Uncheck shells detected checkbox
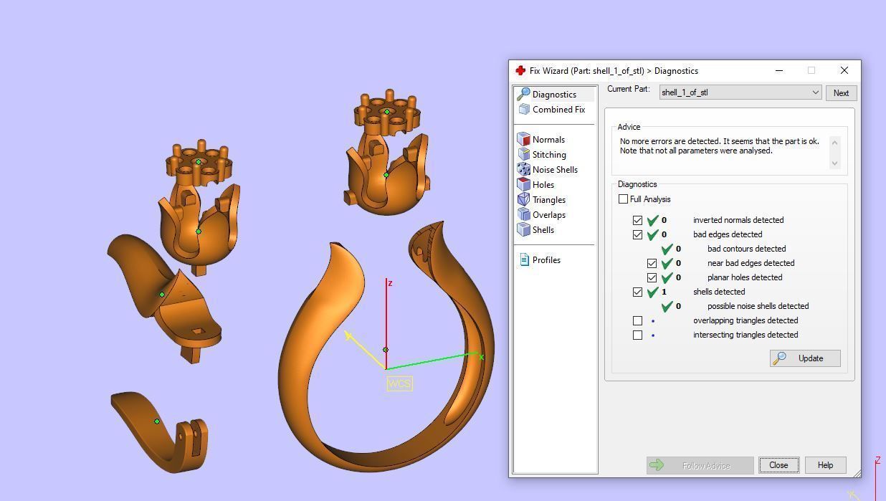This screenshot has width=886, height=501. (637, 292)
